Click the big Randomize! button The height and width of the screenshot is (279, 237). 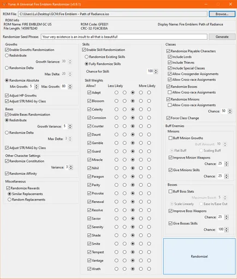(x=199, y=256)
